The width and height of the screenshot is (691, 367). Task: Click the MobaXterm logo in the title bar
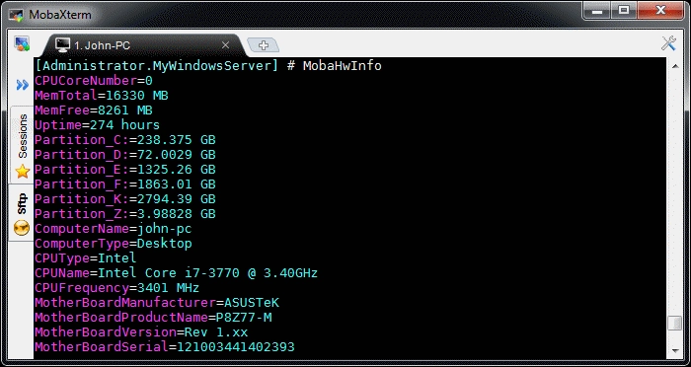pyautogui.click(x=17, y=15)
